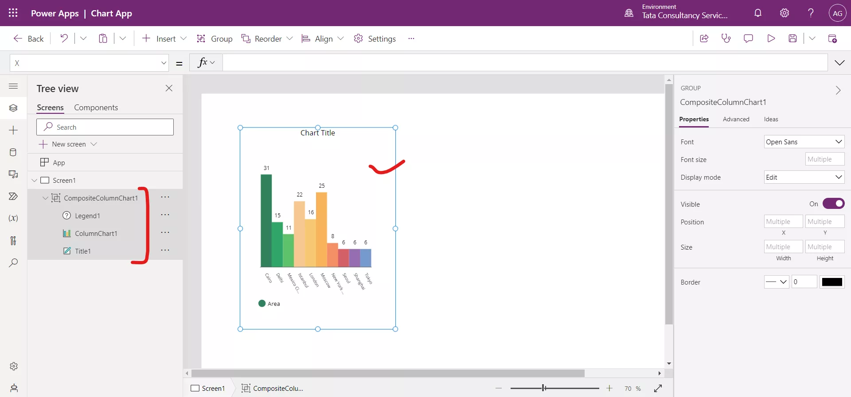Click the formula bar input

525,63
